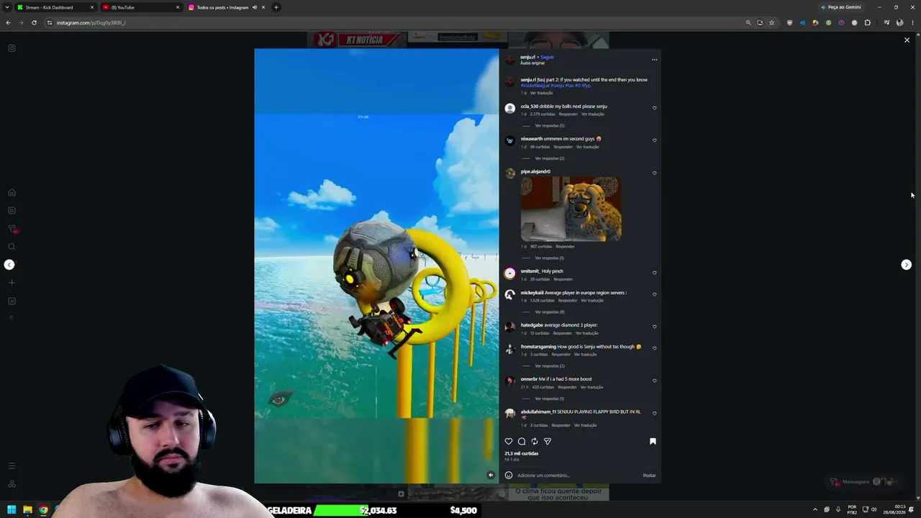Open the Chrome three-dot menu

point(912,22)
